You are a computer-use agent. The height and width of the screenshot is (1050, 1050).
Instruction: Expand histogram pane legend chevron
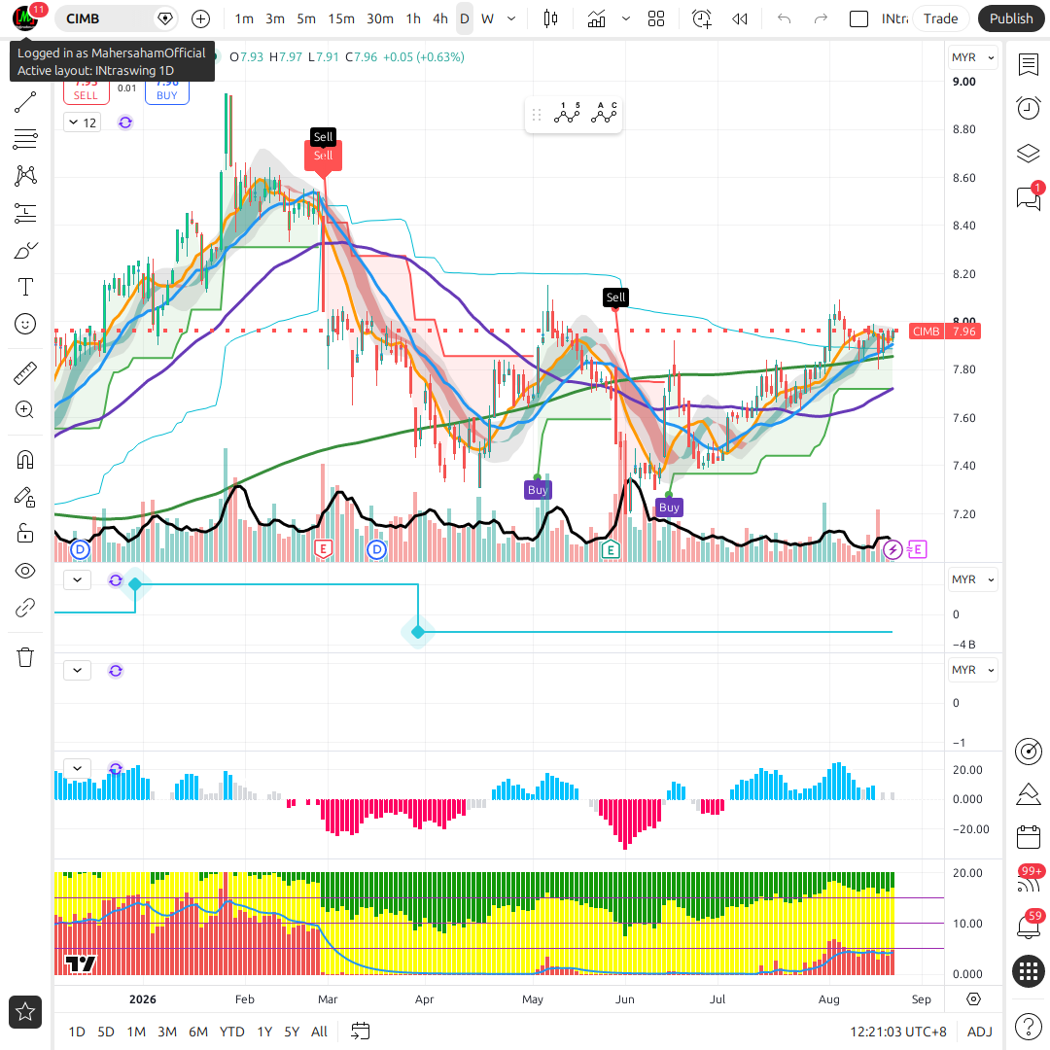coord(78,768)
